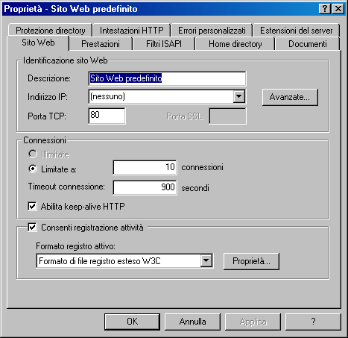
Task: Uncheck Consenti registrazione attività
Action: click(32, 228)
